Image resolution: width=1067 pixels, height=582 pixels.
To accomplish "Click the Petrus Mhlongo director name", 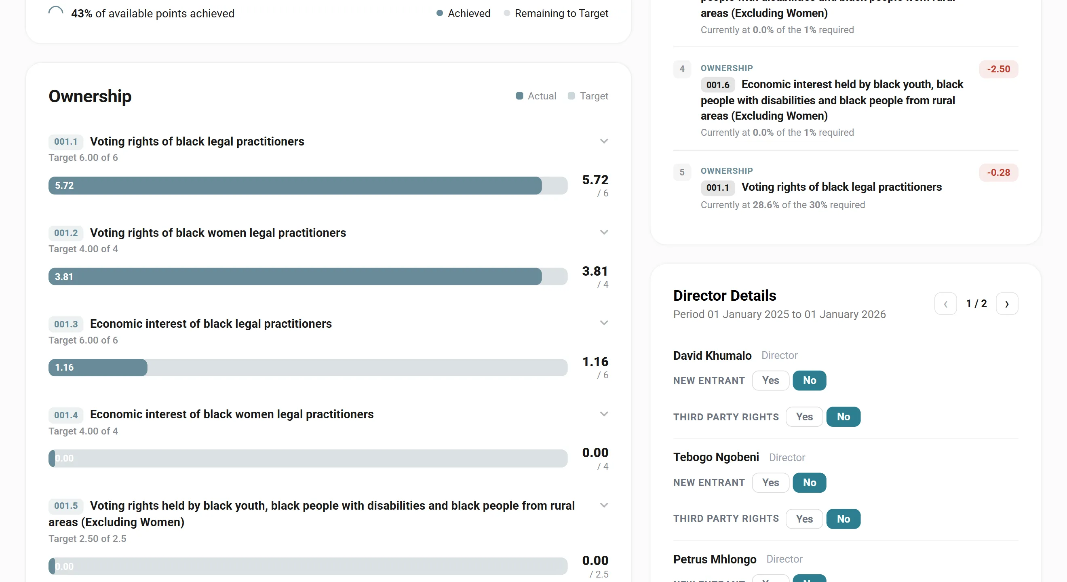I will [715, 559].
